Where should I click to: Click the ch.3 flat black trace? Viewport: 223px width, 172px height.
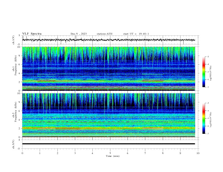point(109,144)
